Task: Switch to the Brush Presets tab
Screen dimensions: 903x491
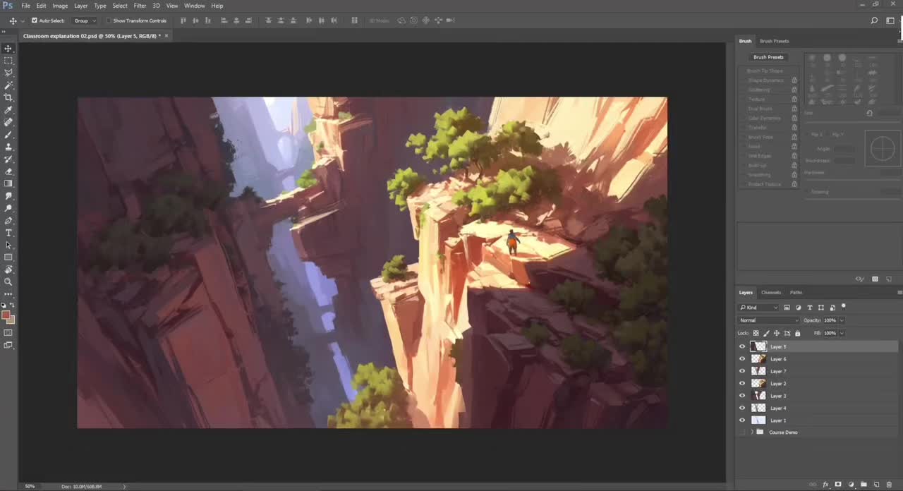Action: [x=775, y=41]
